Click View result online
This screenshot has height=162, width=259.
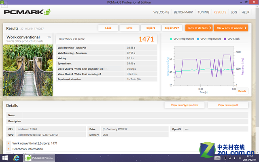pyautogui.click(x=231, y=28)
